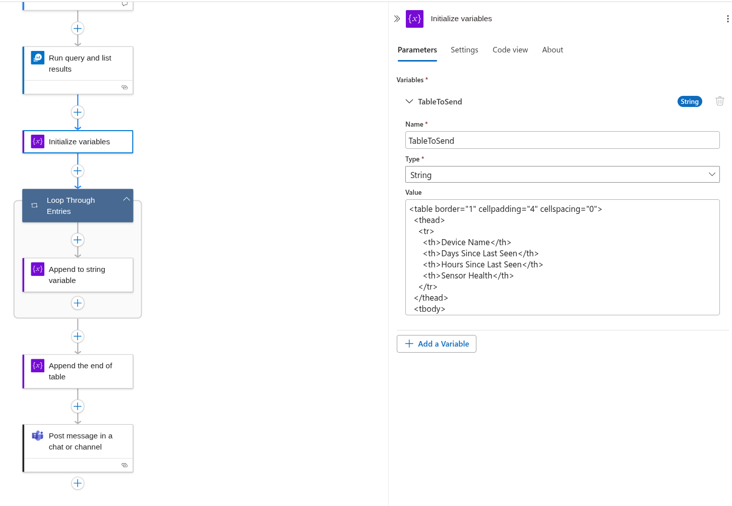Image resolution: width=732 pixels, height=506 pixels.
Task: Delete the TableToSend variable
Action: (x=719, y=101)
